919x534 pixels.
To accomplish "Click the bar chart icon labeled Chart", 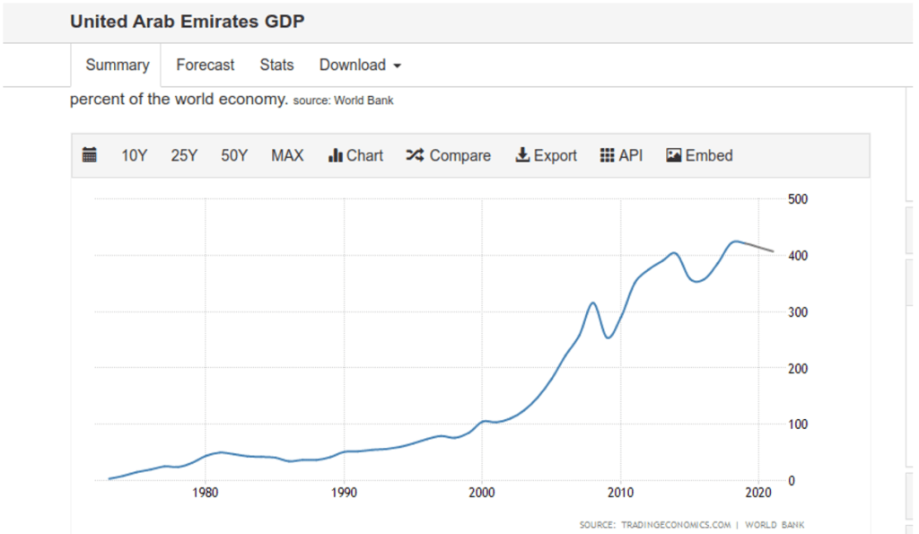I will coord(337,155).
